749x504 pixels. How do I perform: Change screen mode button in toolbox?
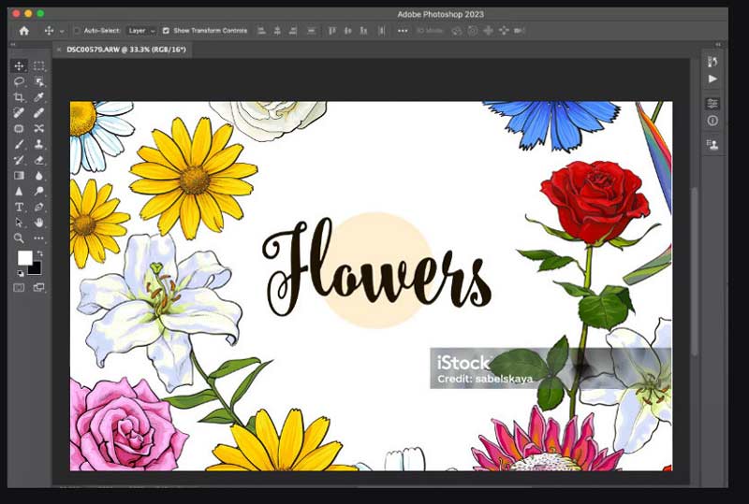tap(38, 287)
